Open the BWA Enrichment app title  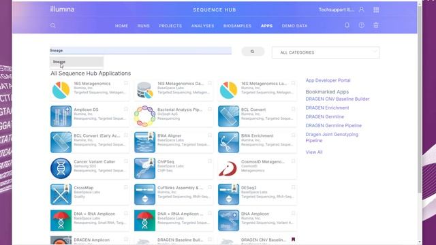point(258,135)
